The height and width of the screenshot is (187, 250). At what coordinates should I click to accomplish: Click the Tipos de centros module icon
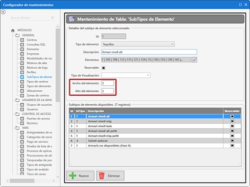[22, 82]
